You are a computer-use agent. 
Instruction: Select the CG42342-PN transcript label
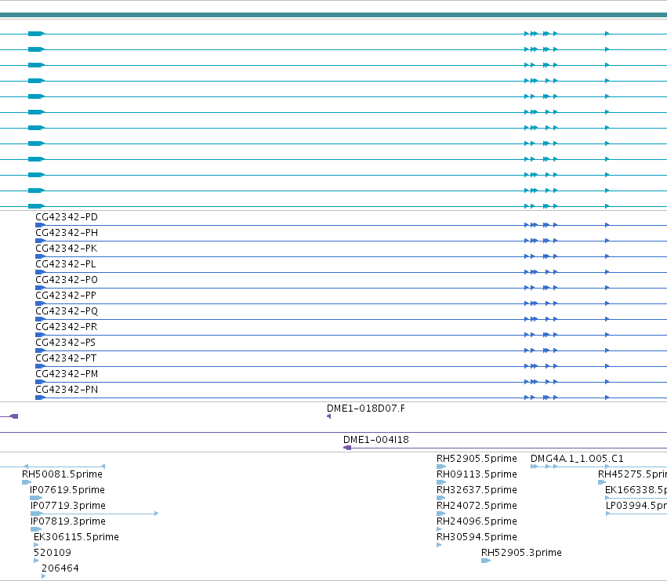coord(67,390)
